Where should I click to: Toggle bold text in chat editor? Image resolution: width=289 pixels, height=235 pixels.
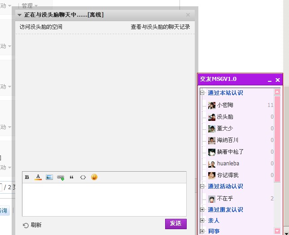point(27,177)
